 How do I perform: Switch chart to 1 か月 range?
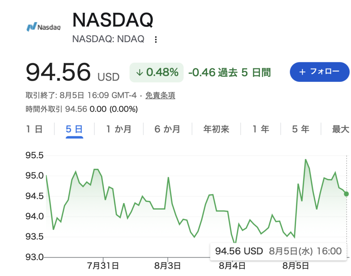119,129
